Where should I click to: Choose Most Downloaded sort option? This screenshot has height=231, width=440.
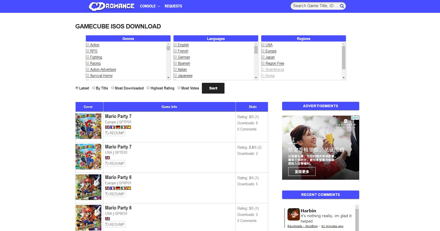(113, 88)
